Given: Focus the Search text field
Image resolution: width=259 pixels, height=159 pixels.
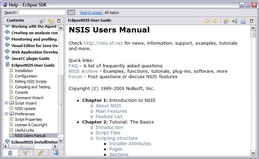Looking at the screenshot, I should (x=42, y=13).
